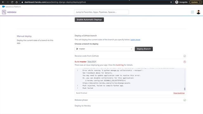Click the HEROKU wordmark
Viewport: 203px width, 114px height.
tap(12, 12)
